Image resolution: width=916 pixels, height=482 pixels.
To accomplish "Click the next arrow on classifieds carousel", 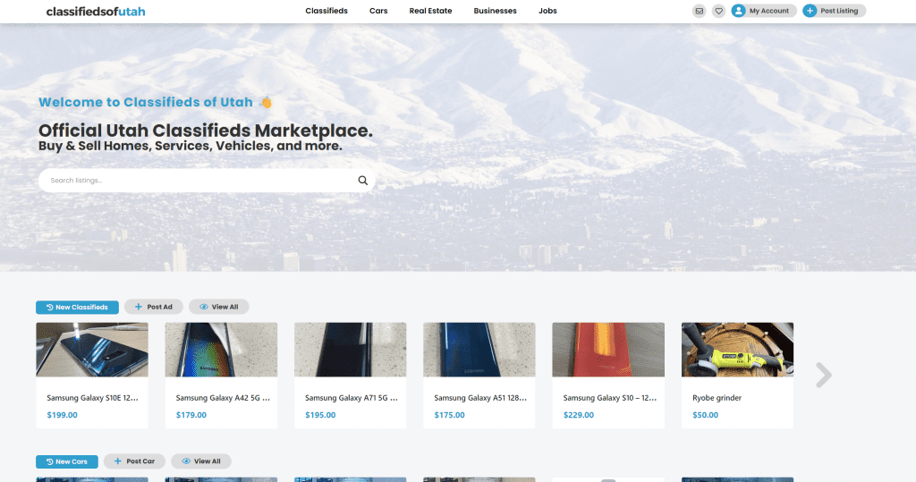I will pos(823,376).
